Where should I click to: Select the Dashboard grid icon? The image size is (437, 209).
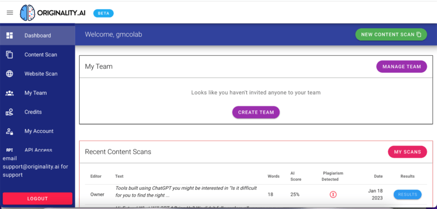(x=10, y=35)
